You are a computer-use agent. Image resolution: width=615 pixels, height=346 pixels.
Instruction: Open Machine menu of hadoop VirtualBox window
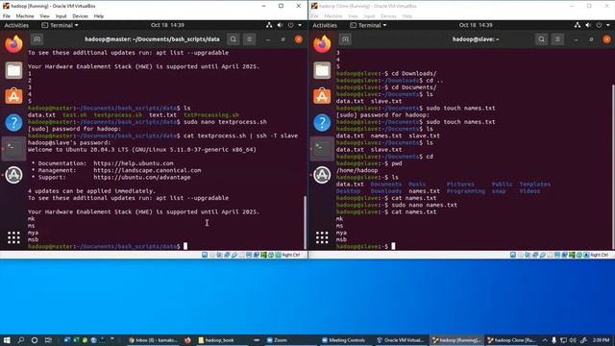[x=25, y=16]
